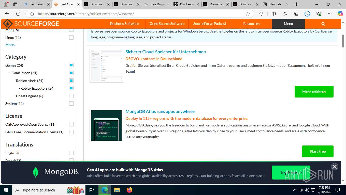Screen dimensions: 346x195
Task: Open the site search magnifier icon
Action: pyautogui.click(x=323, y=24)
